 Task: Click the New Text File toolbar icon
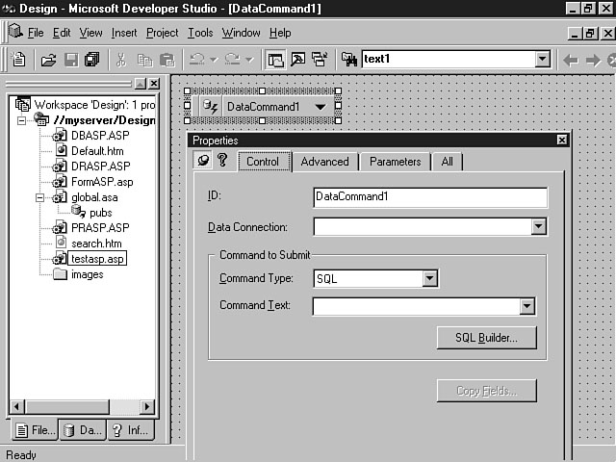point(19,60)
